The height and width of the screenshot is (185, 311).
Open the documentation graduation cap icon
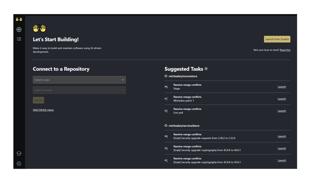click(19, 153)
